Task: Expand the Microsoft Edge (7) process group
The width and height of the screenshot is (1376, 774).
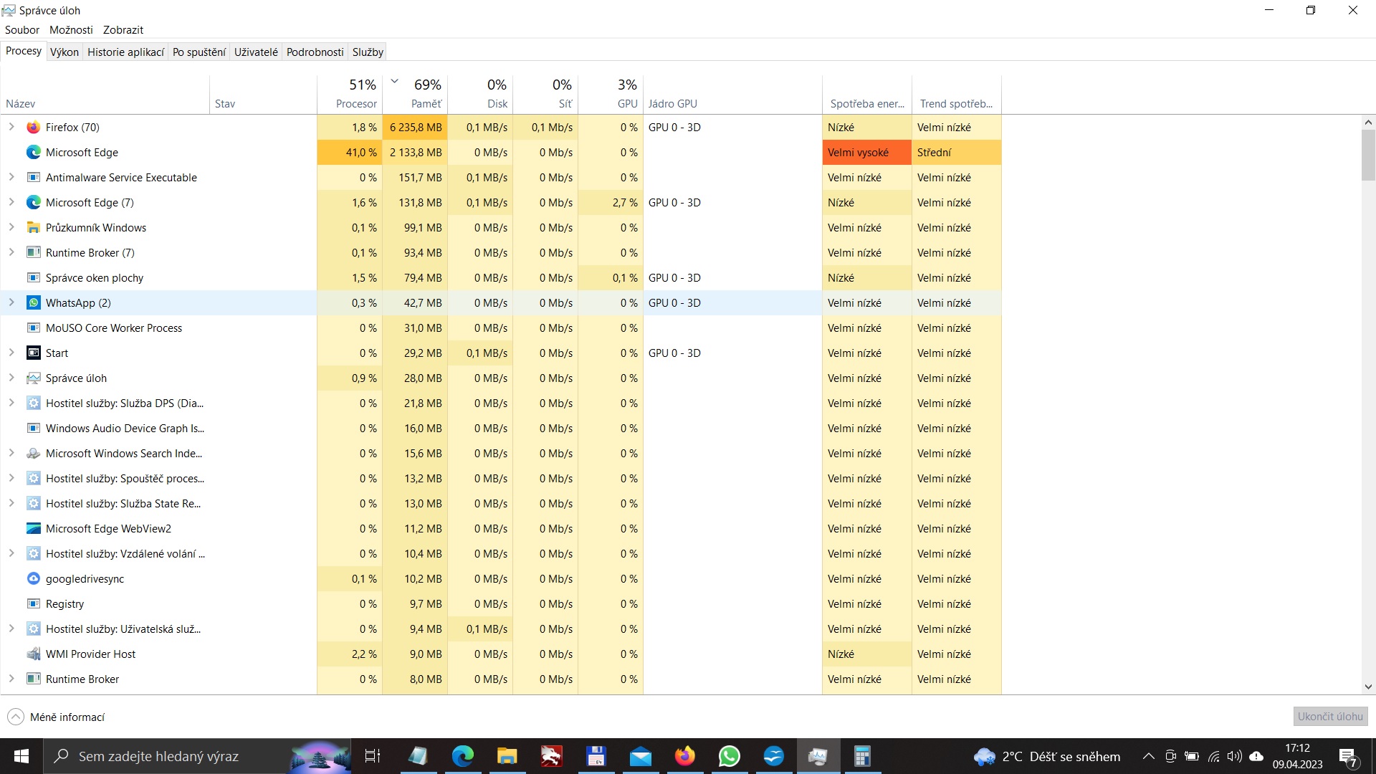Action: point(11,203)
